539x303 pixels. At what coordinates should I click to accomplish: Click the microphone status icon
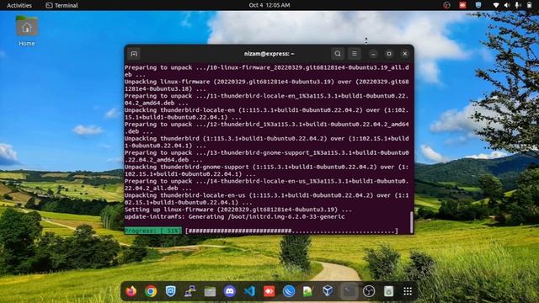pos(517,5)
